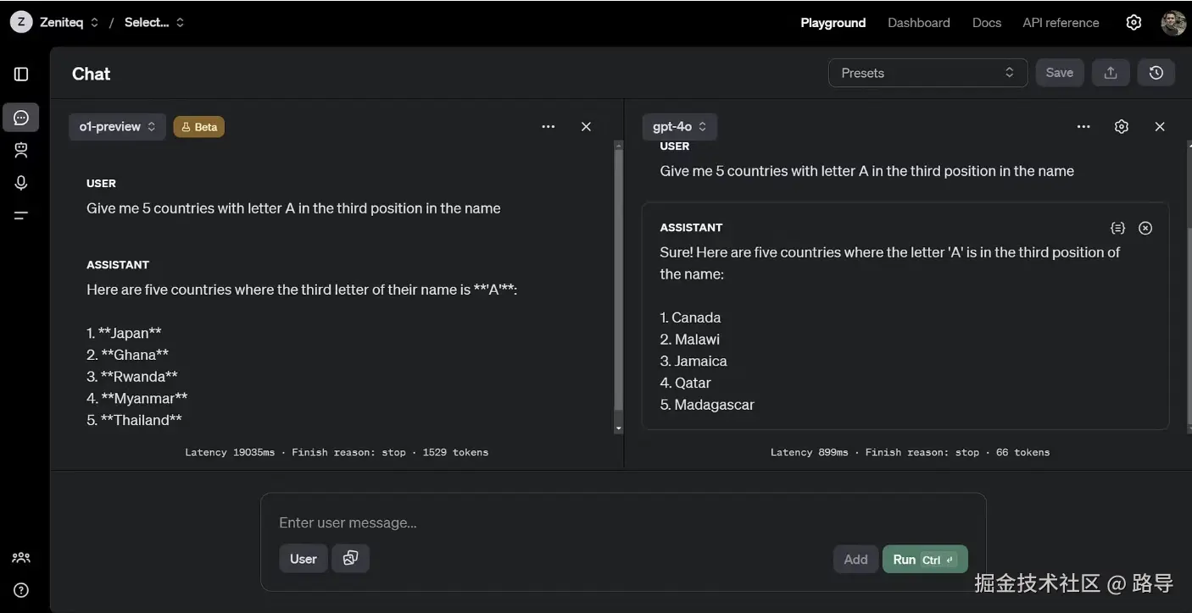This screenshot has width=1192, height=613.
Task: Expand the Presets dropdown
Action: (927, 73)
